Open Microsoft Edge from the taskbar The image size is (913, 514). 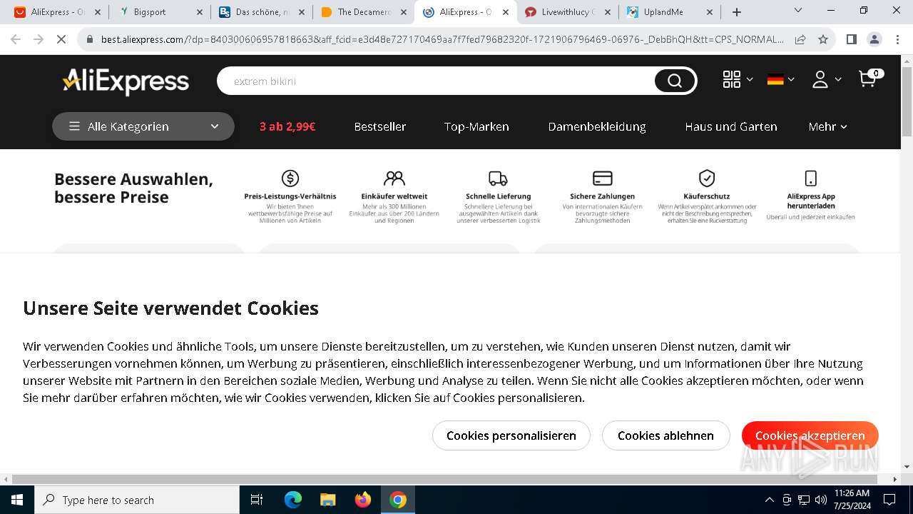293,500
